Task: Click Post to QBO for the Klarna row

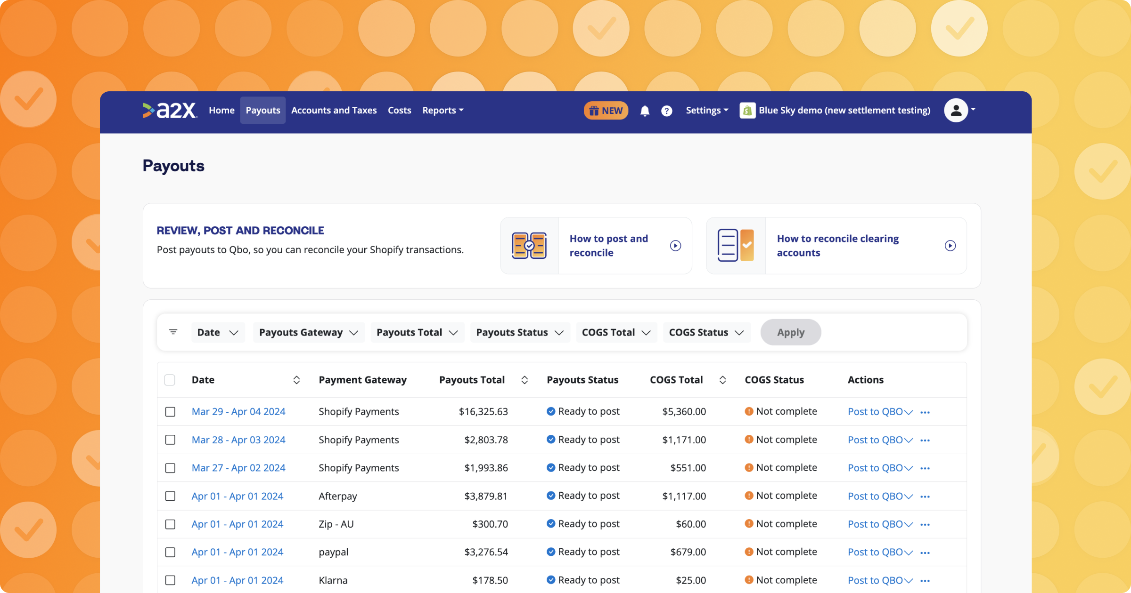Action: pos(875,580)
